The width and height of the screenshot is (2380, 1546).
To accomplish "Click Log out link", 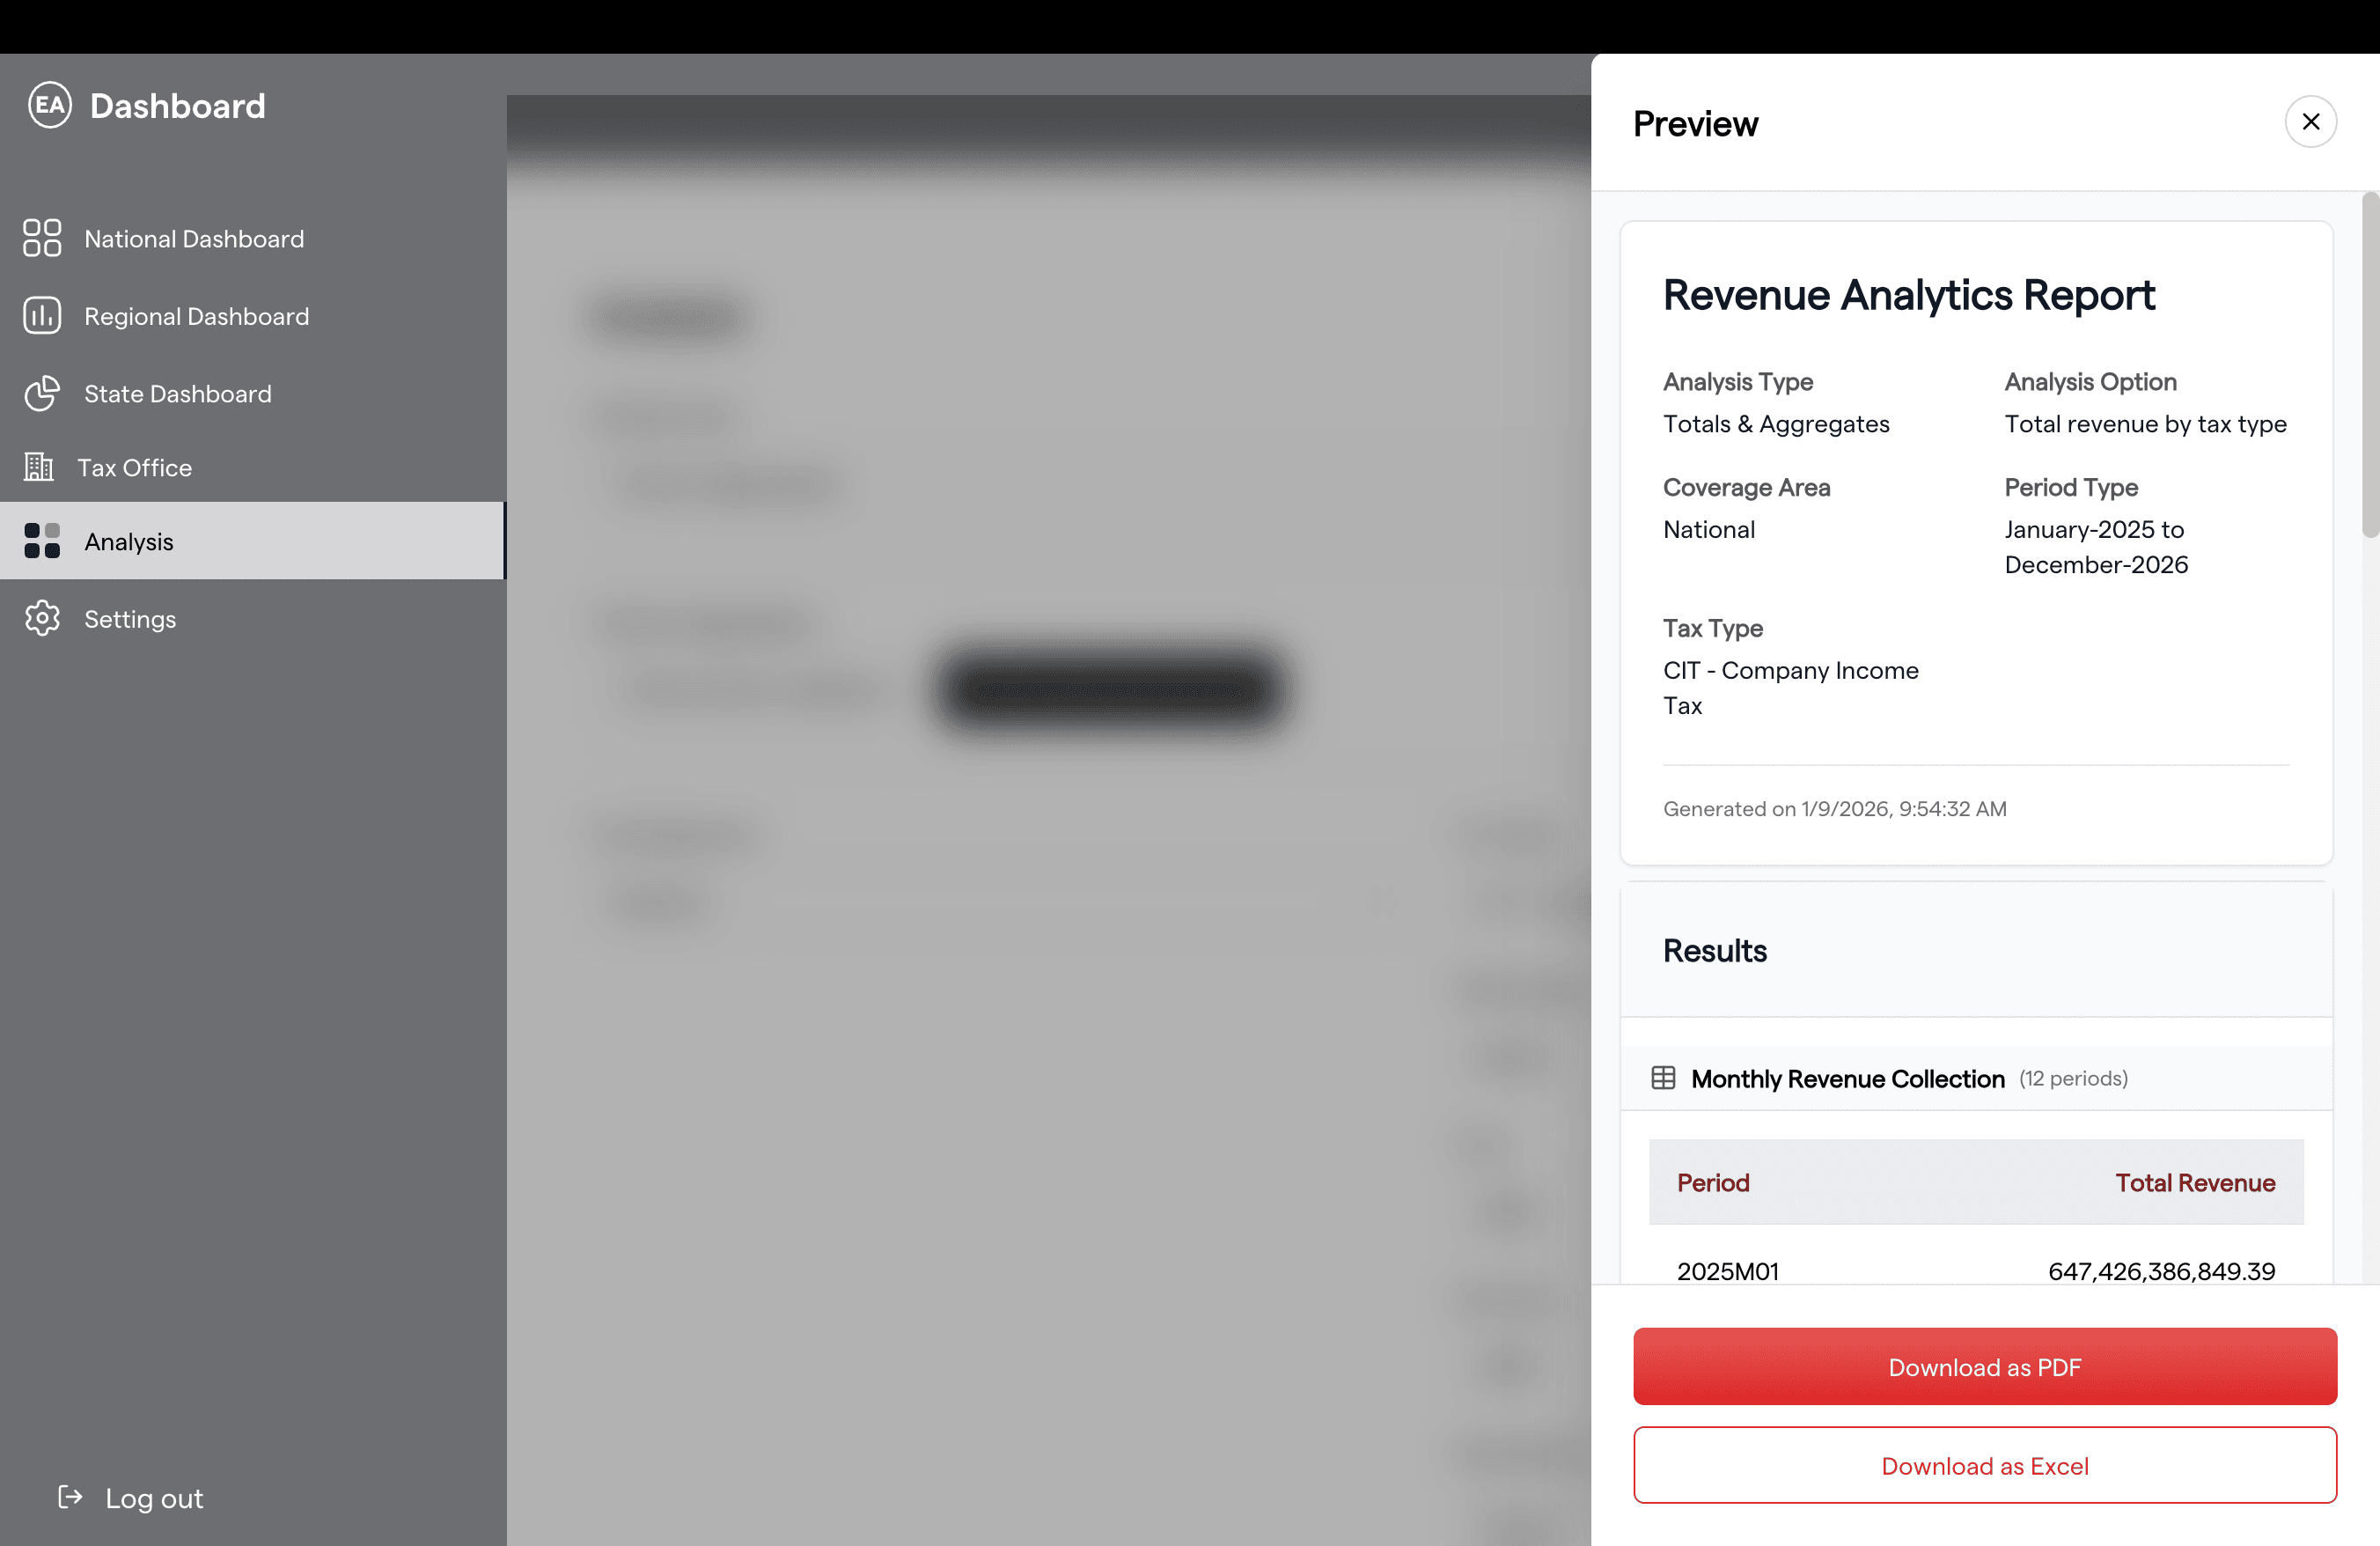I will pyautogui.click(x=154, y=1498).
